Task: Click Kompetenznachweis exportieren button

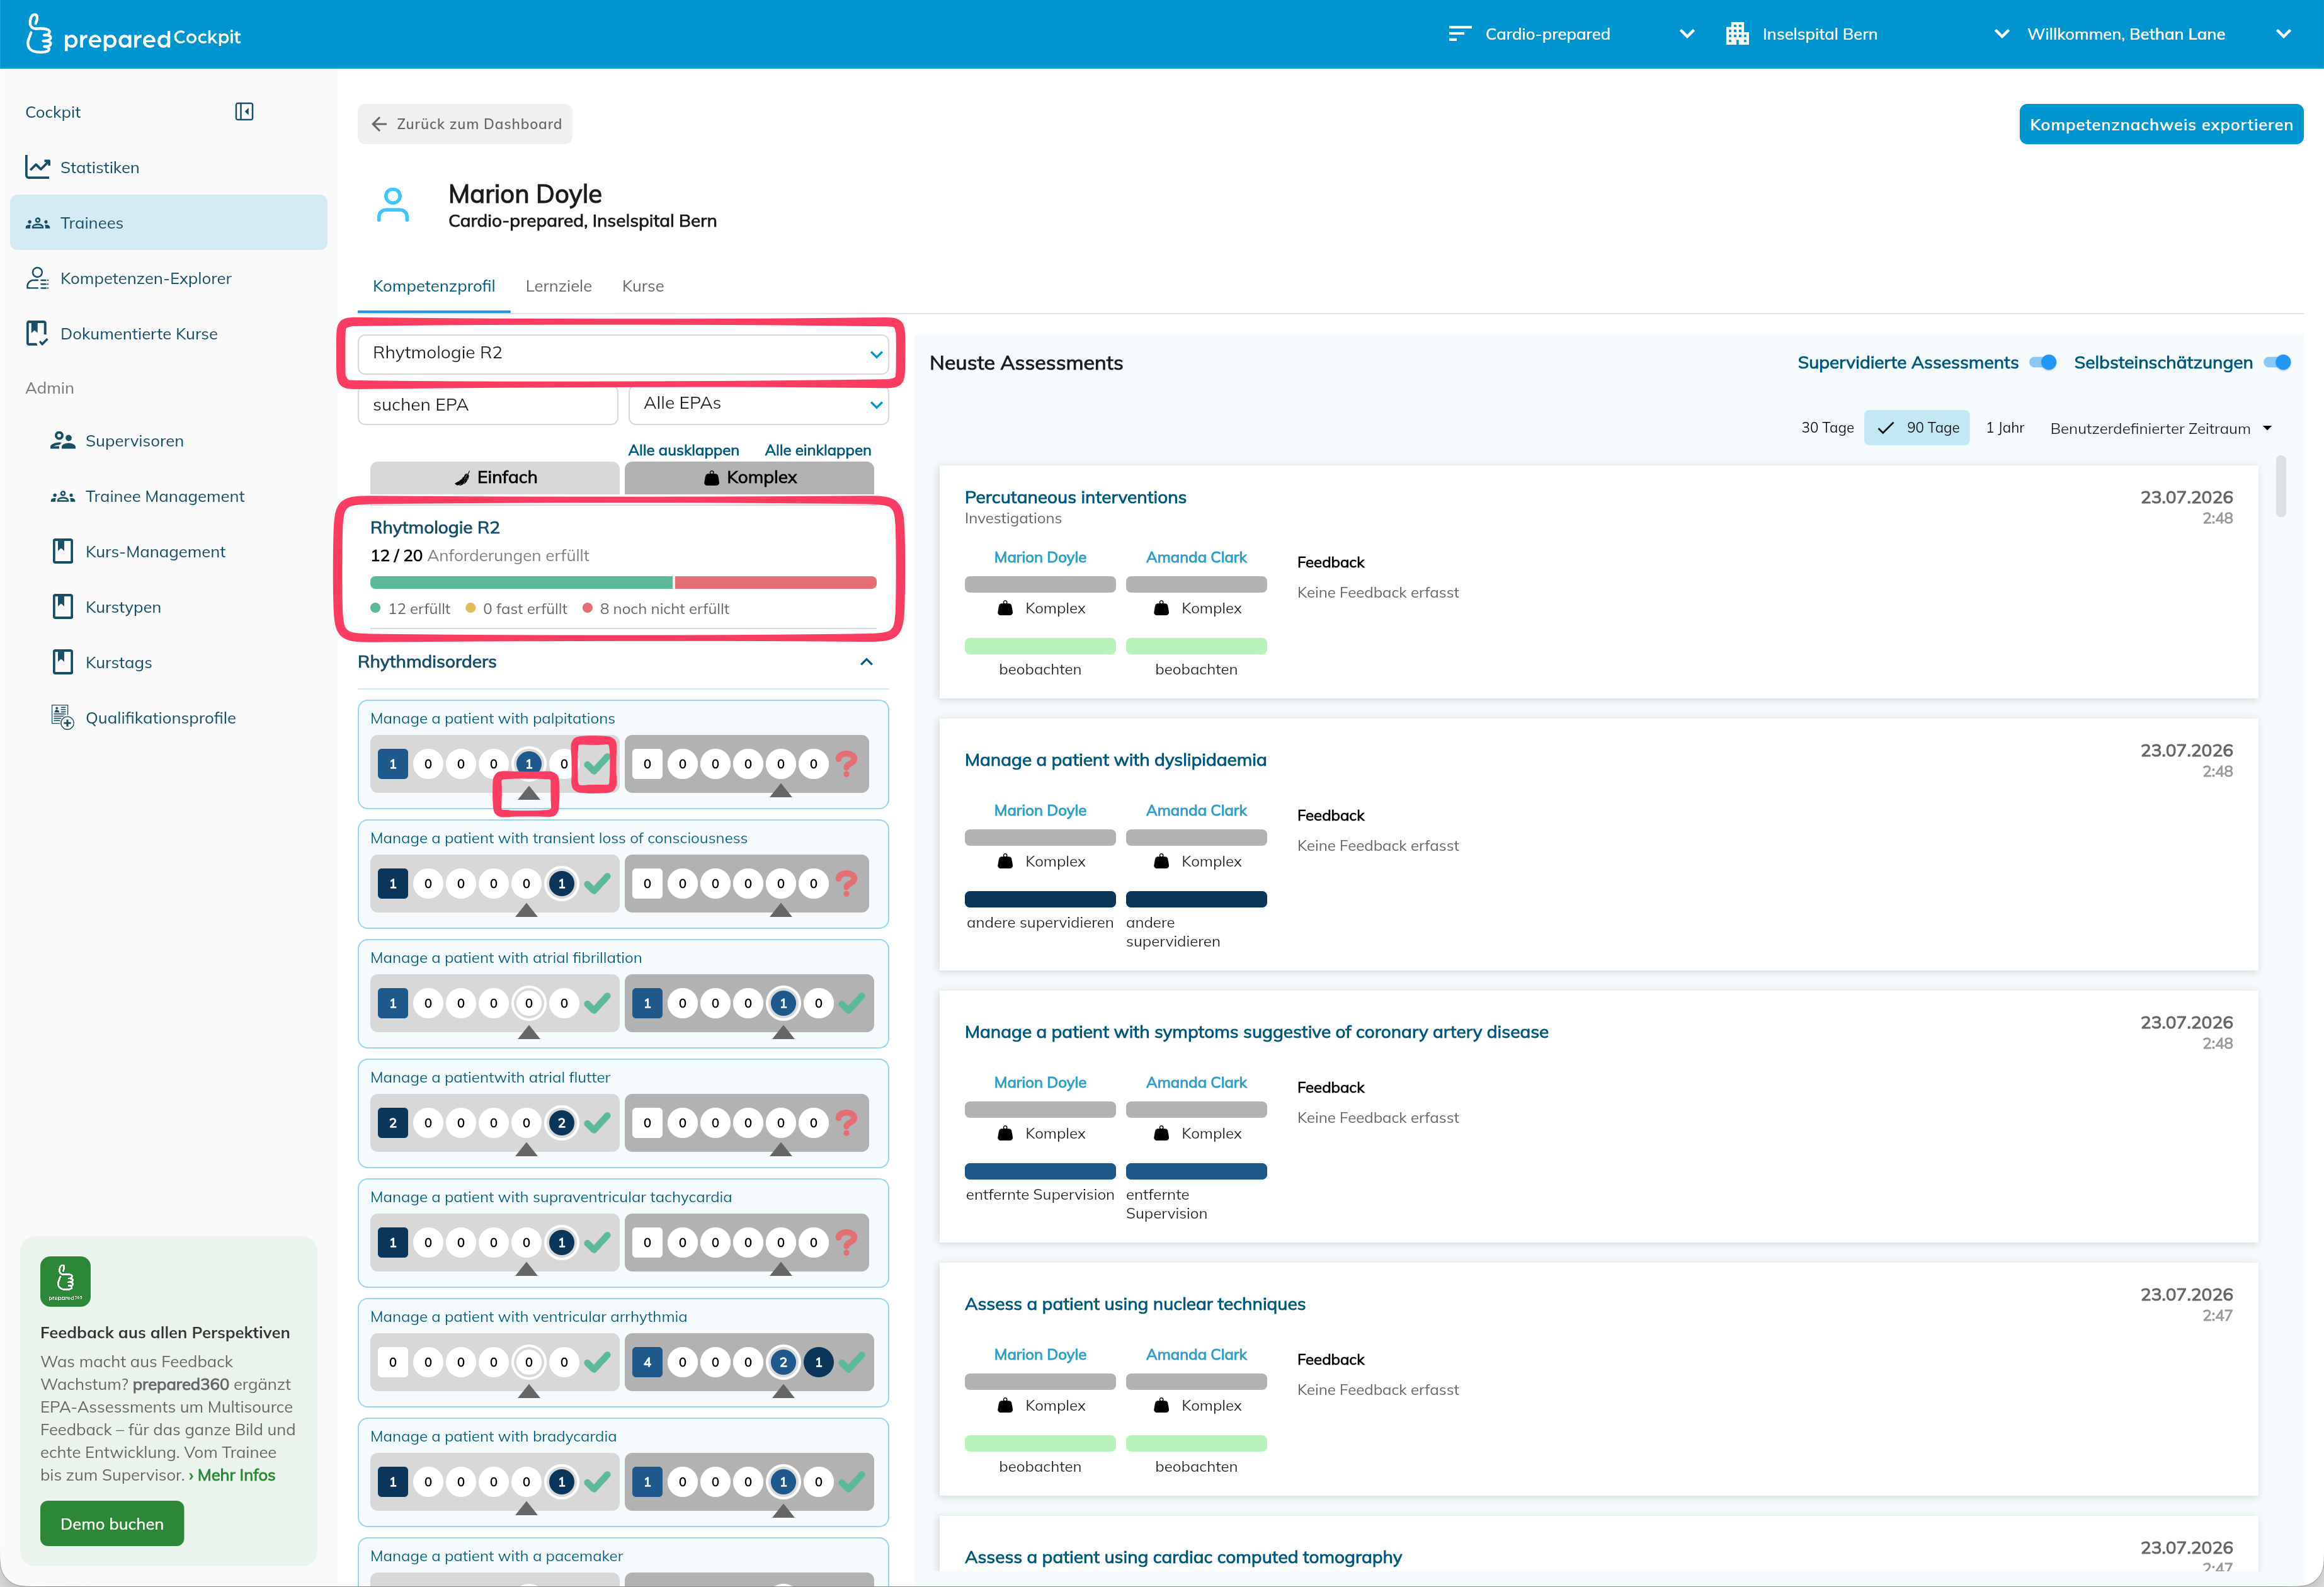Action: pos(2161,125)
